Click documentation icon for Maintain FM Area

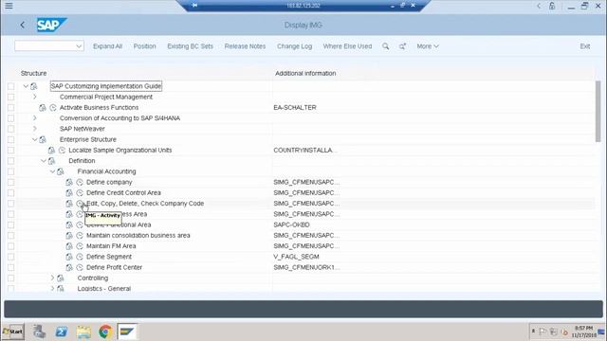coord(69,246)
